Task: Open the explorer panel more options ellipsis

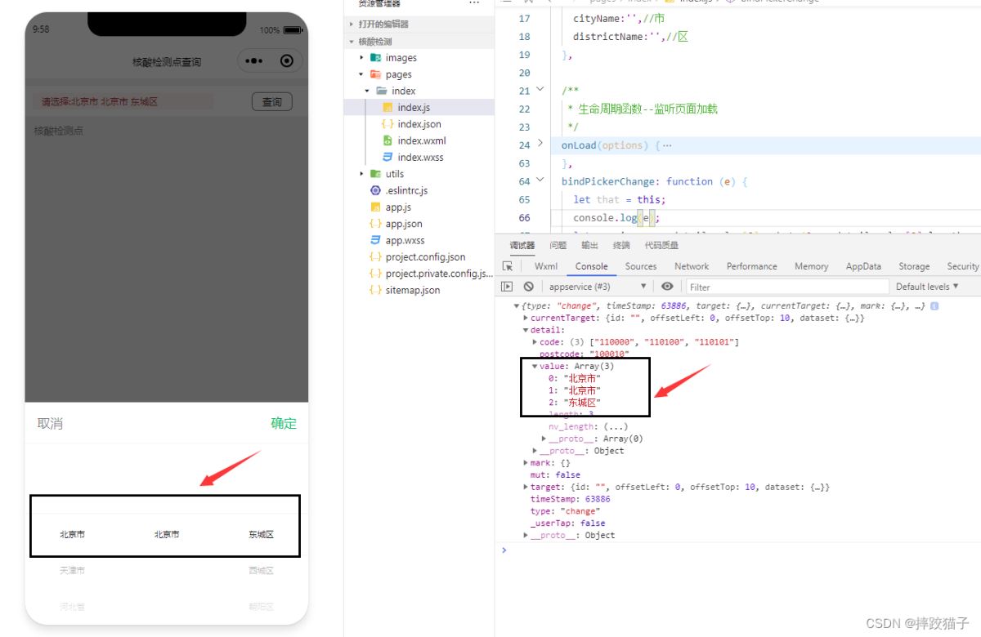Action: 474,4
